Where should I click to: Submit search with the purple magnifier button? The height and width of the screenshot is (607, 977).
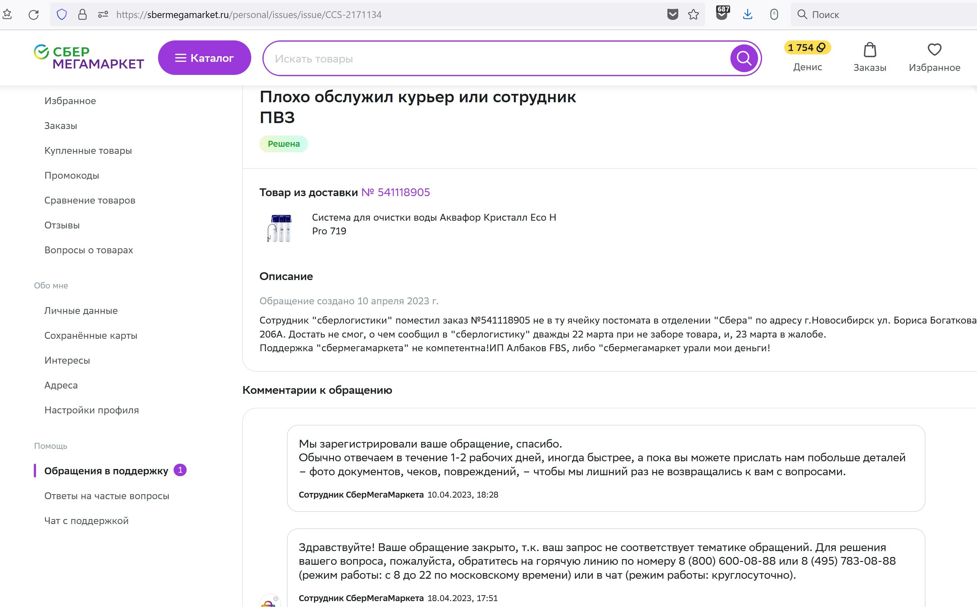(x=744, y=59)
